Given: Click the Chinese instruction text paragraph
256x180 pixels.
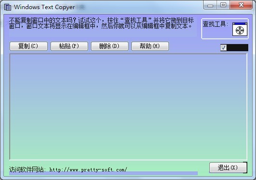Looking at the screenshot, I should coord(101,23).
